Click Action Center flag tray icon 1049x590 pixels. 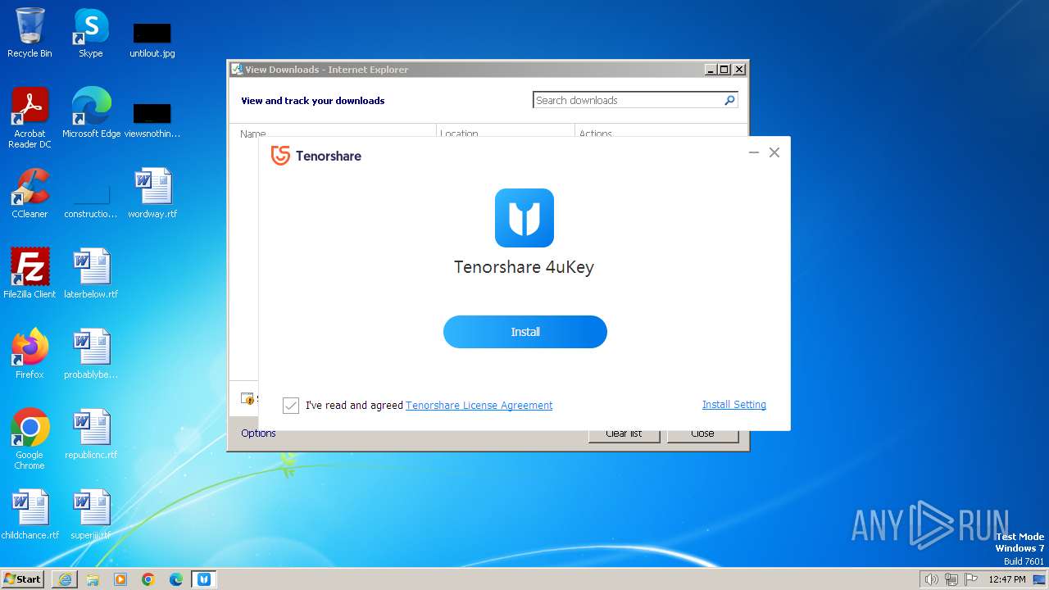(x=971, y=579)
